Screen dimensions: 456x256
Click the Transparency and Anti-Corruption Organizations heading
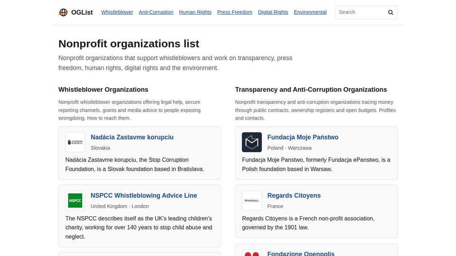(x=311, y=90)
